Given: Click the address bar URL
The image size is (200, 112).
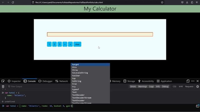Looking at the screenshot, I should [69, 2].
